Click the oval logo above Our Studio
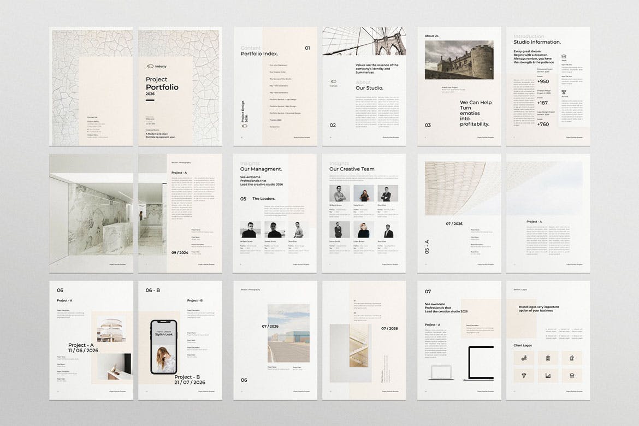This screenshot has width=639, height=426. [x=333, y=82]
